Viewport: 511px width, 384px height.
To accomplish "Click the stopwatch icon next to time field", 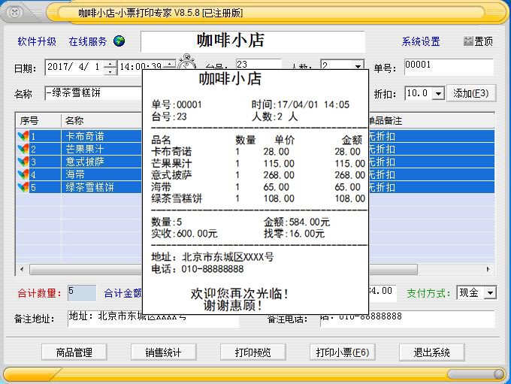I will pos(185,65).
